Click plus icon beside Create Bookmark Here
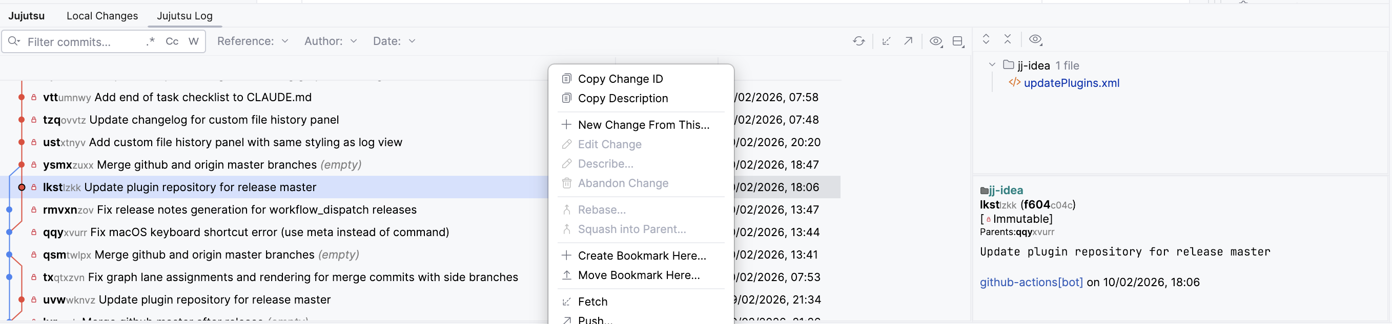 tap(566, 256)
